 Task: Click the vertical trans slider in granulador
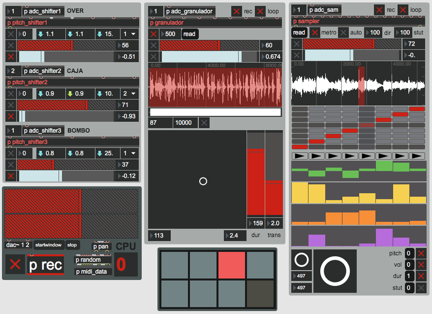pos(274,174)
